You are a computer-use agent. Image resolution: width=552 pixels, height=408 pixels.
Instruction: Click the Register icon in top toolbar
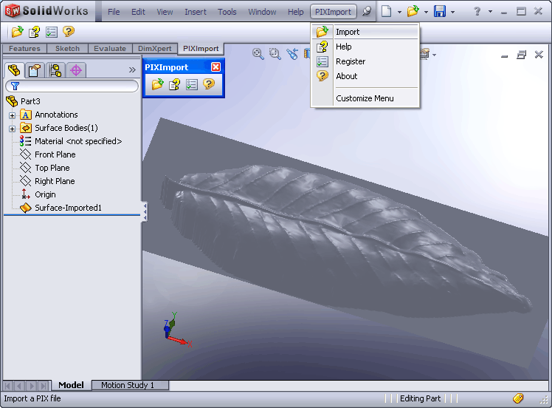(52, 32)
